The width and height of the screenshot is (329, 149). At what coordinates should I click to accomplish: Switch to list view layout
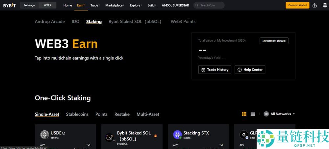point(253,114)
